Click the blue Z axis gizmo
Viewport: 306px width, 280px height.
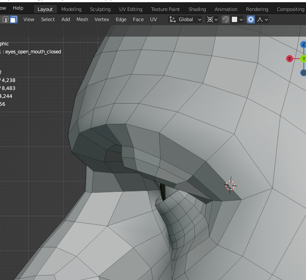click(x=303, y=45)
